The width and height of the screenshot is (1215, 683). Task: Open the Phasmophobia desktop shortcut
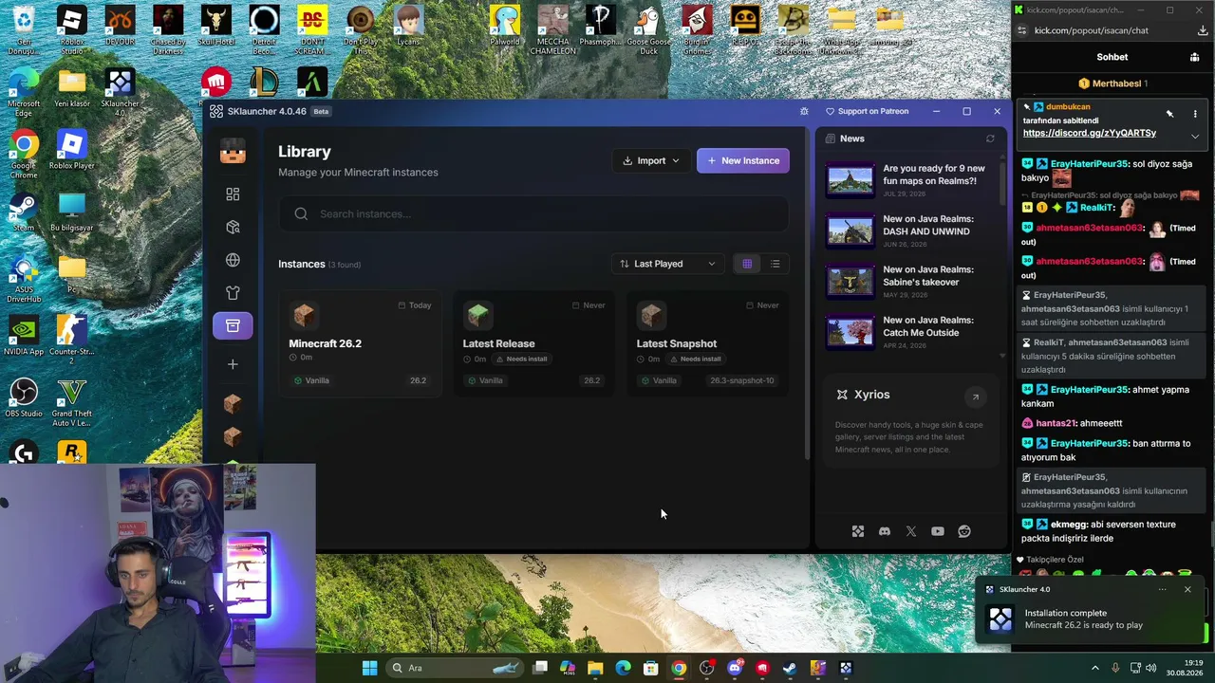[600, 27]
